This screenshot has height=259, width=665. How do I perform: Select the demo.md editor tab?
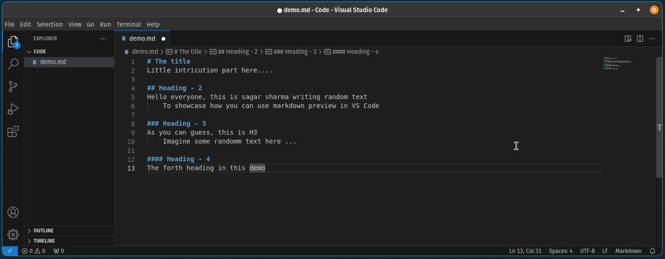(x=142, y=39)
